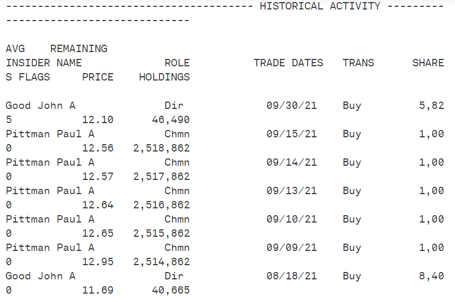The width and height of the screenshot is (455, 302).
Task: Click trade date 09/15/21
Action: (x=291, y=134)
